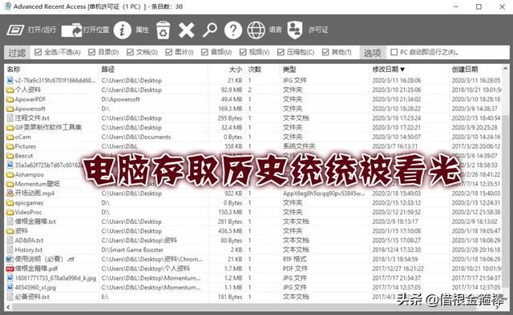The height and width of the screenshot is (315, 513).
Task: Click the horizontal scrollbar left arrow
Action: click(8, 307)
